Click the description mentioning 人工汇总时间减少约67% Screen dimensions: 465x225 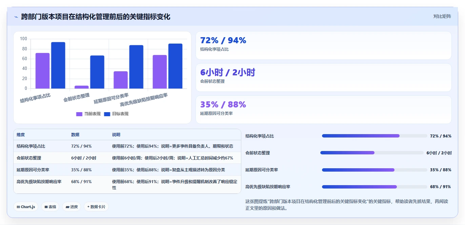(173, 158)
